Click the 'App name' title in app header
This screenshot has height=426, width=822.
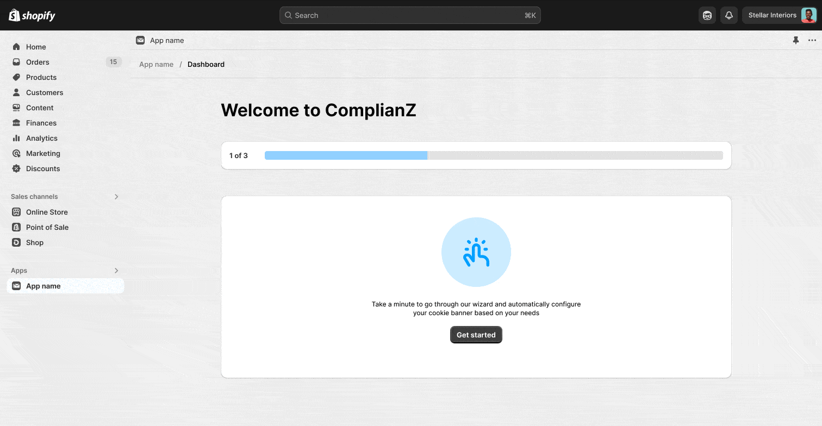pos(167,40)
